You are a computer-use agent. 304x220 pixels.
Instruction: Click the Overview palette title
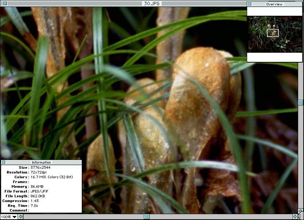pyautogui.click(x=274, y=4)
